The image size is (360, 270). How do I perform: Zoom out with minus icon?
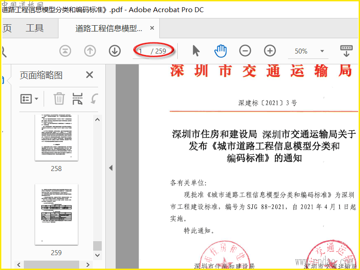(245, 51)
